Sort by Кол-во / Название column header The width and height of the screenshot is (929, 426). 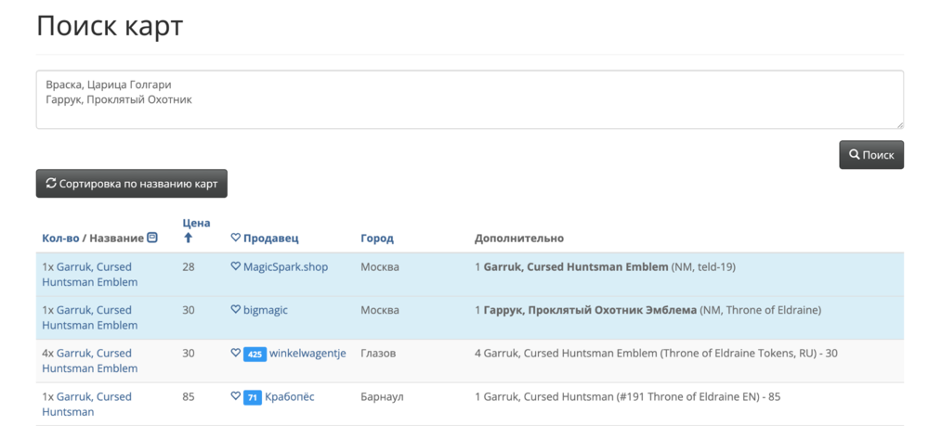[x=93, y=239]
